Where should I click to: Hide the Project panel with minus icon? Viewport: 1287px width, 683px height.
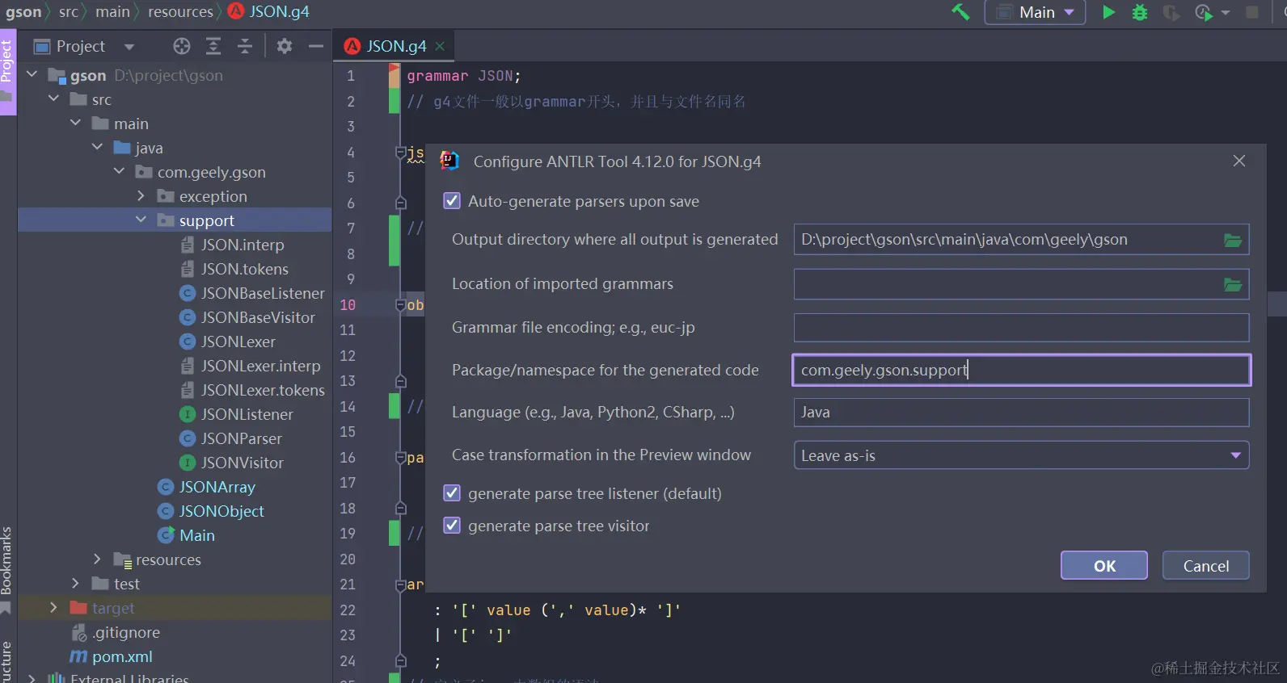pos(316,46)
